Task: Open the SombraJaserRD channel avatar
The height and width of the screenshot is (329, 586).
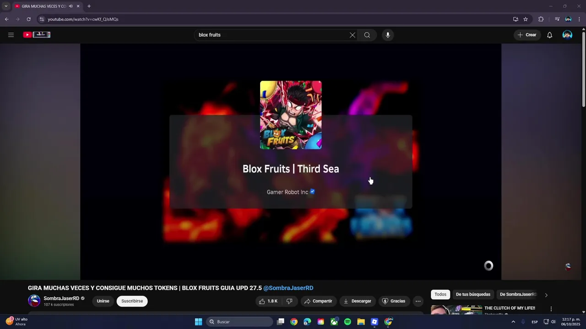Action: coord(34,301)
